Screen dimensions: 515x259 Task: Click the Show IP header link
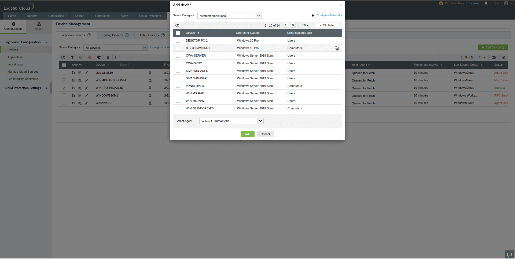(125, 65)
